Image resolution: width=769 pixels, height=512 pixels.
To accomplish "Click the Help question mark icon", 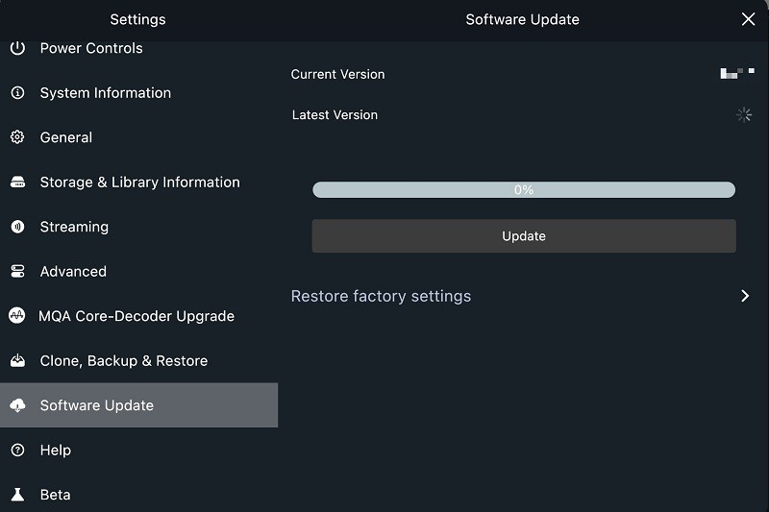I will click(x=17, y=451).
